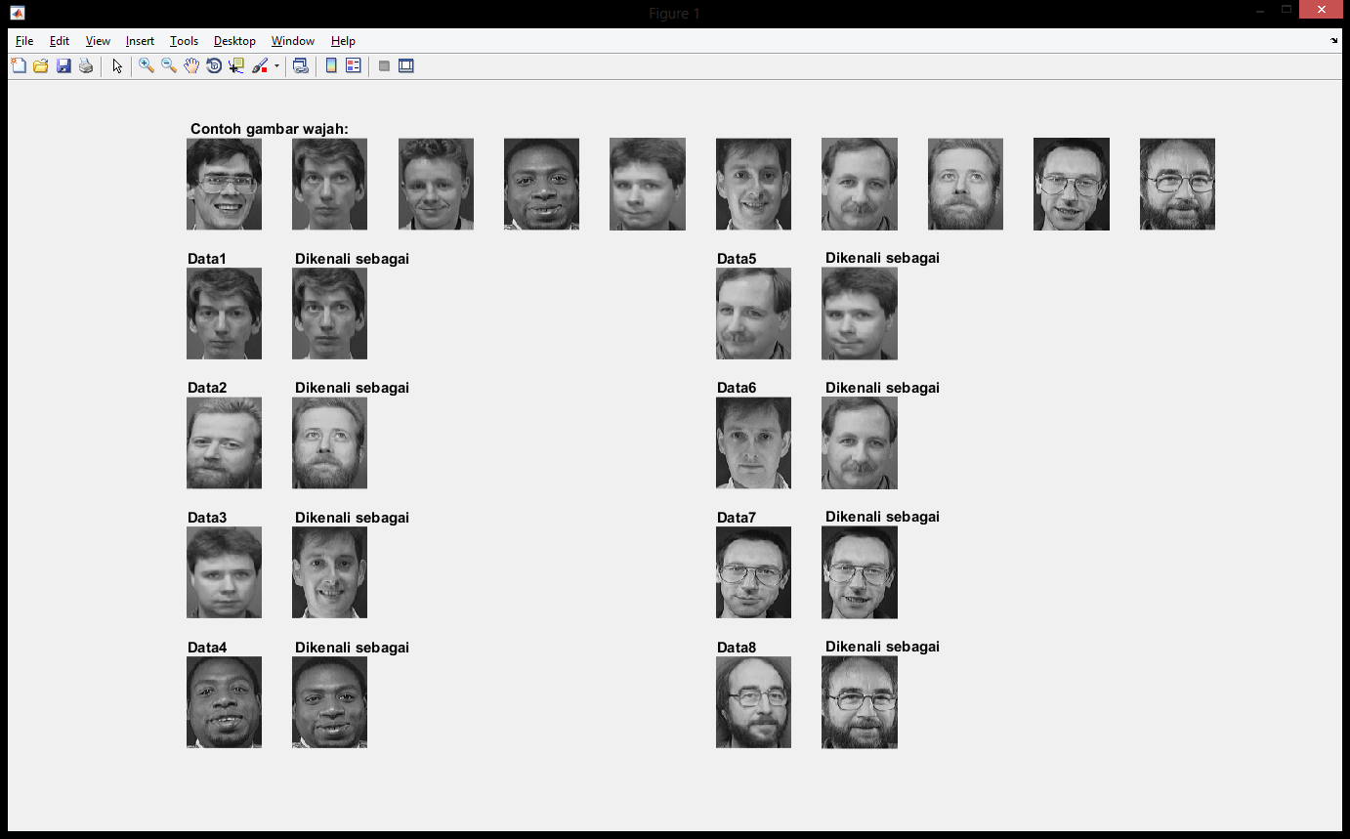Toggle the Data Cursor tool
This screenshot has width=1350, height=839.
tap(236, 66)
